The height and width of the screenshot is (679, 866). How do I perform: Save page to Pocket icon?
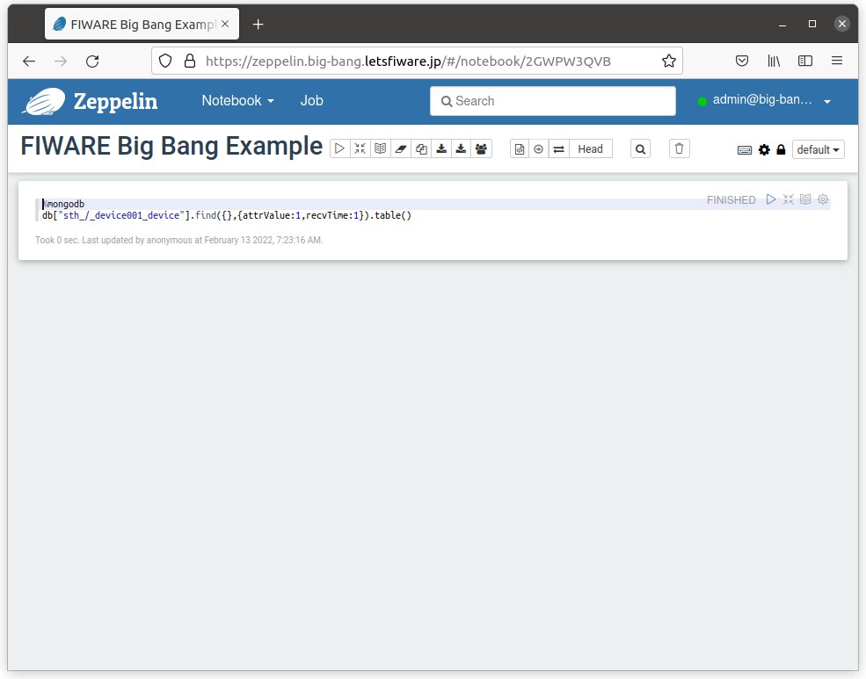click(x=742, y=61)
